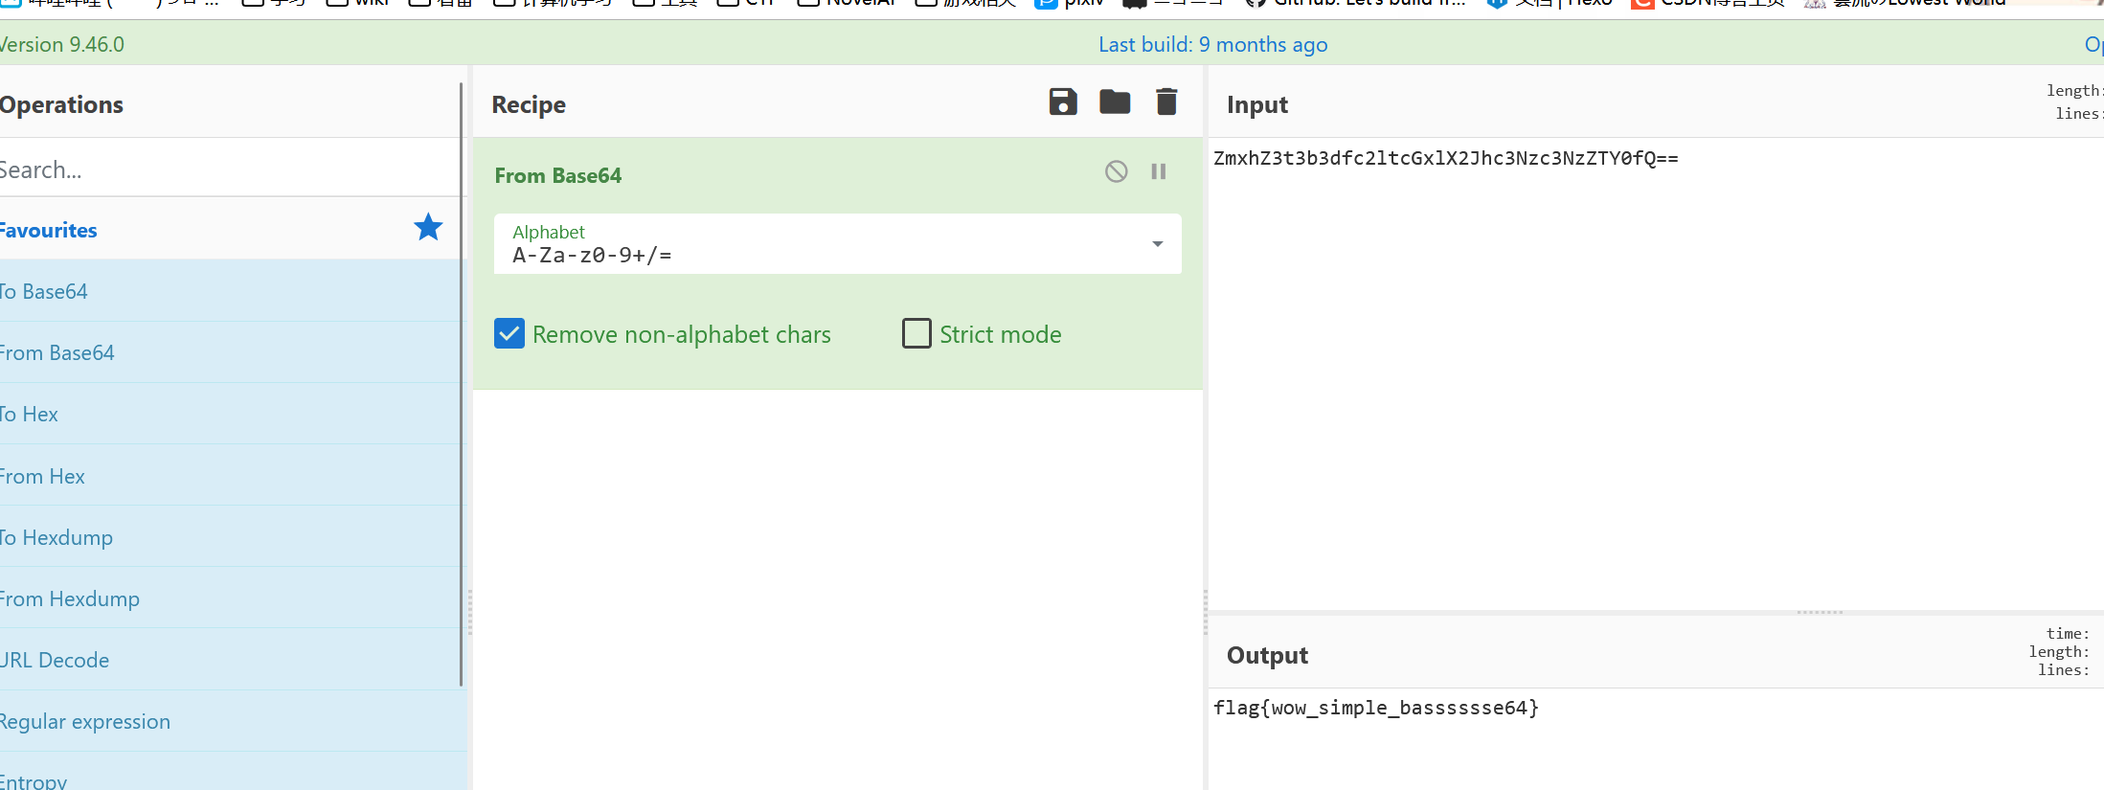Viewport: 2104px width, 790px height.
Task: Click the Output panel heading
Action: click(x=1267, y=655)
